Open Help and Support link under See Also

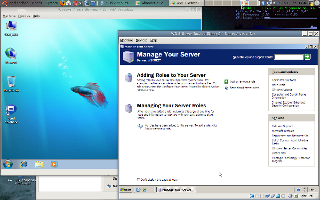(282, 126)
